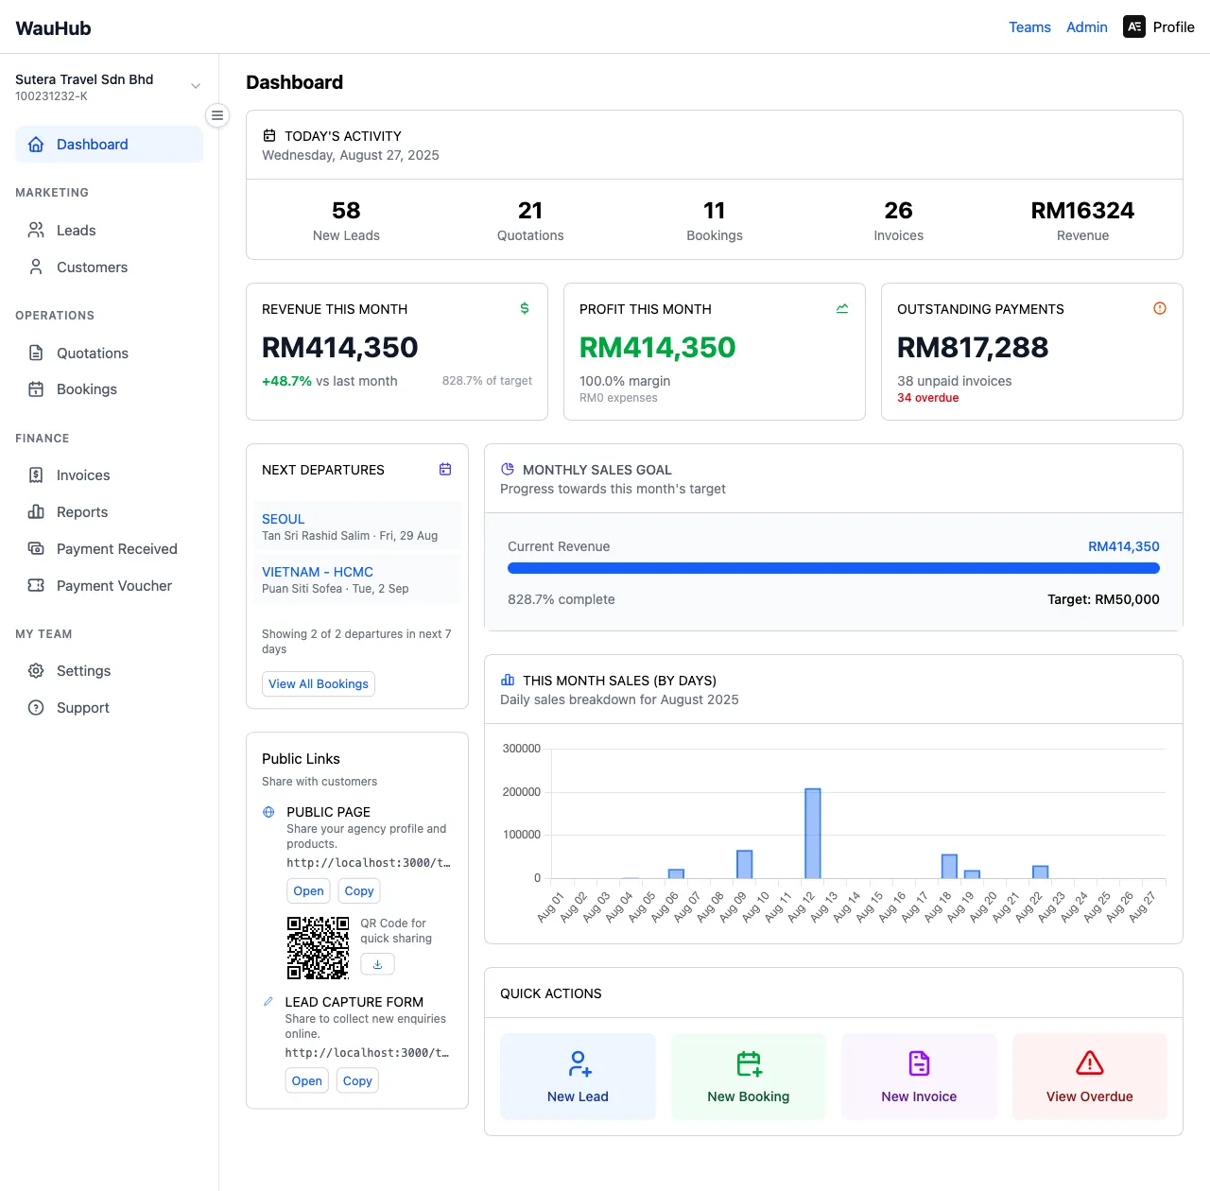Click the New Booking calendar icon

(748, 1062)
